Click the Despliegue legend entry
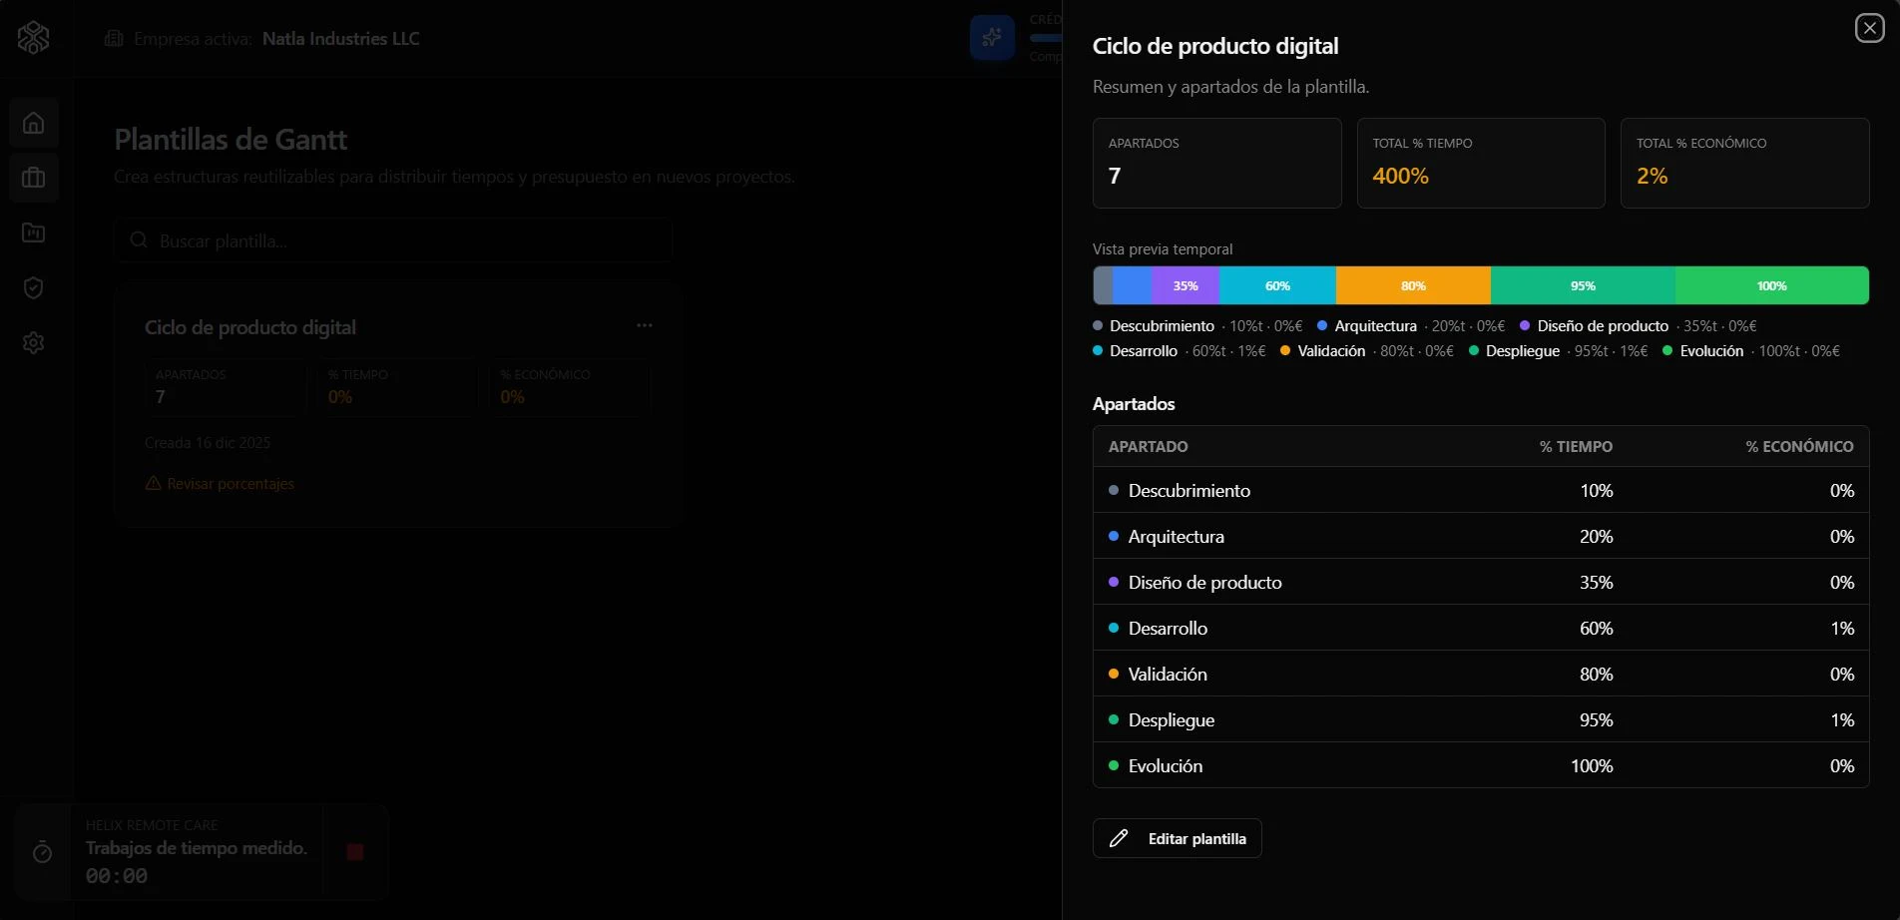The height and width of the screenshot is (920, 1900). (x=1558, y=351)
